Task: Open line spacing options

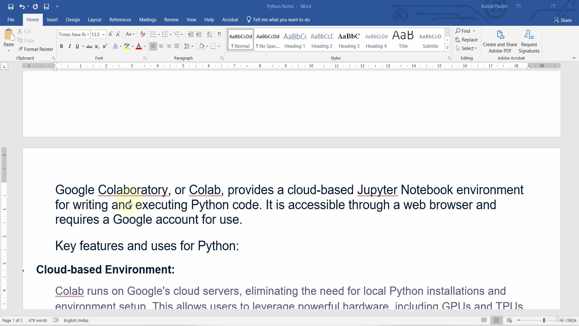Action: click(x=189, y=46)
